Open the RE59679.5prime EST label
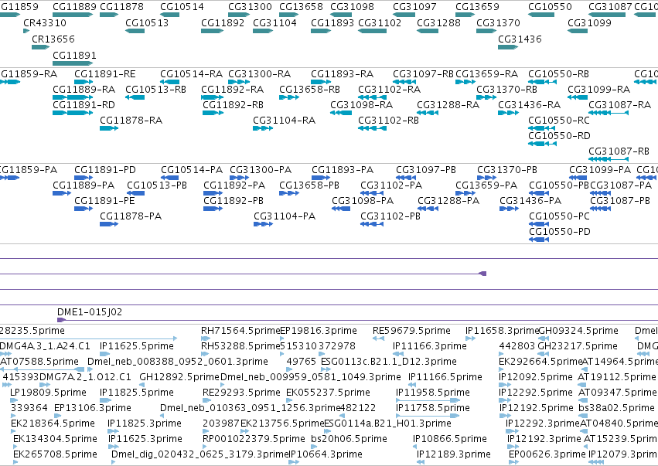Viewport: 658px width, 466px height. click(x=411, y=331)
